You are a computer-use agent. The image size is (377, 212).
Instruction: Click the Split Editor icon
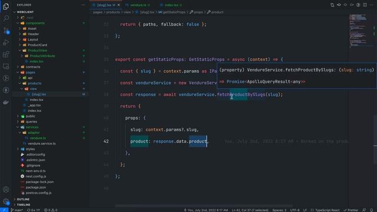pos(365,5)
